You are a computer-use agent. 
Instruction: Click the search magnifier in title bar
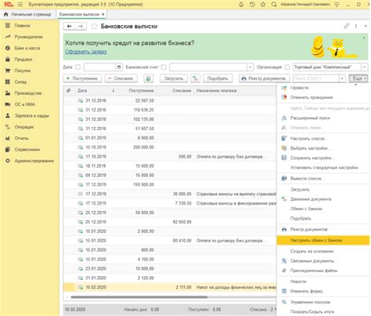274,5
